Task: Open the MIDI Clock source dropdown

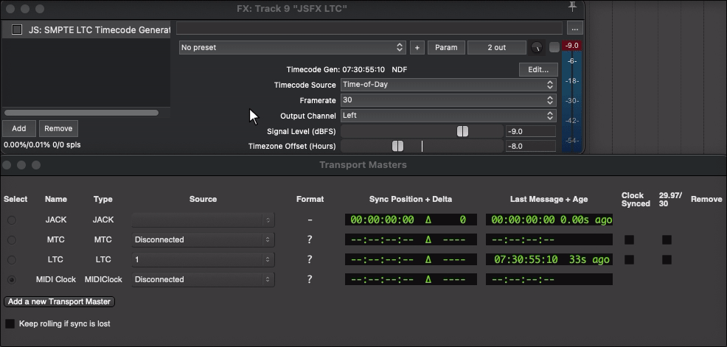Action: pyautogui.click(x=203, y=280)
